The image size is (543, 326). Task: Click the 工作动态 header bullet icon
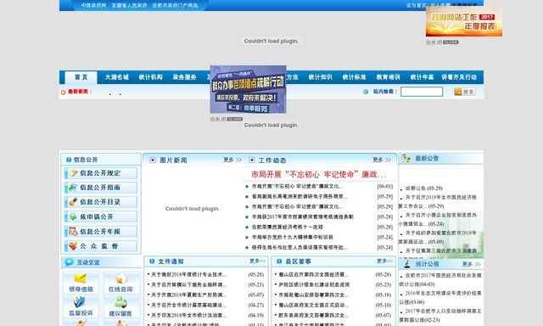252,160
